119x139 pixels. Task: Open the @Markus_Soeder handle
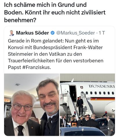pyautogui.click(x=76, y=33)
